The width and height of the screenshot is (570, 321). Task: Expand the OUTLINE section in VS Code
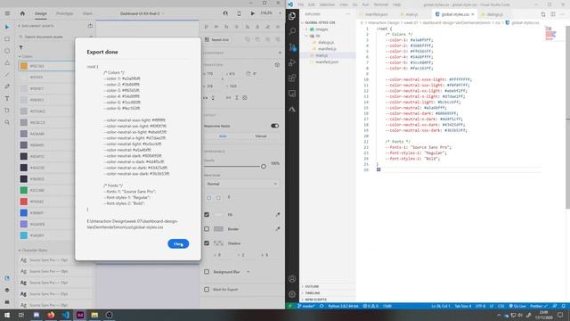312,287
